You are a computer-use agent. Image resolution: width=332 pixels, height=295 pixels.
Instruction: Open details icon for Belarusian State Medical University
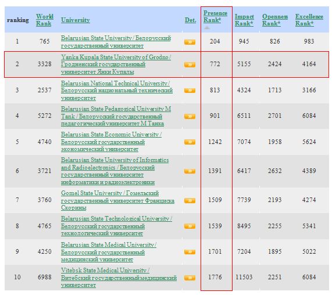click(x=190, y=252)
